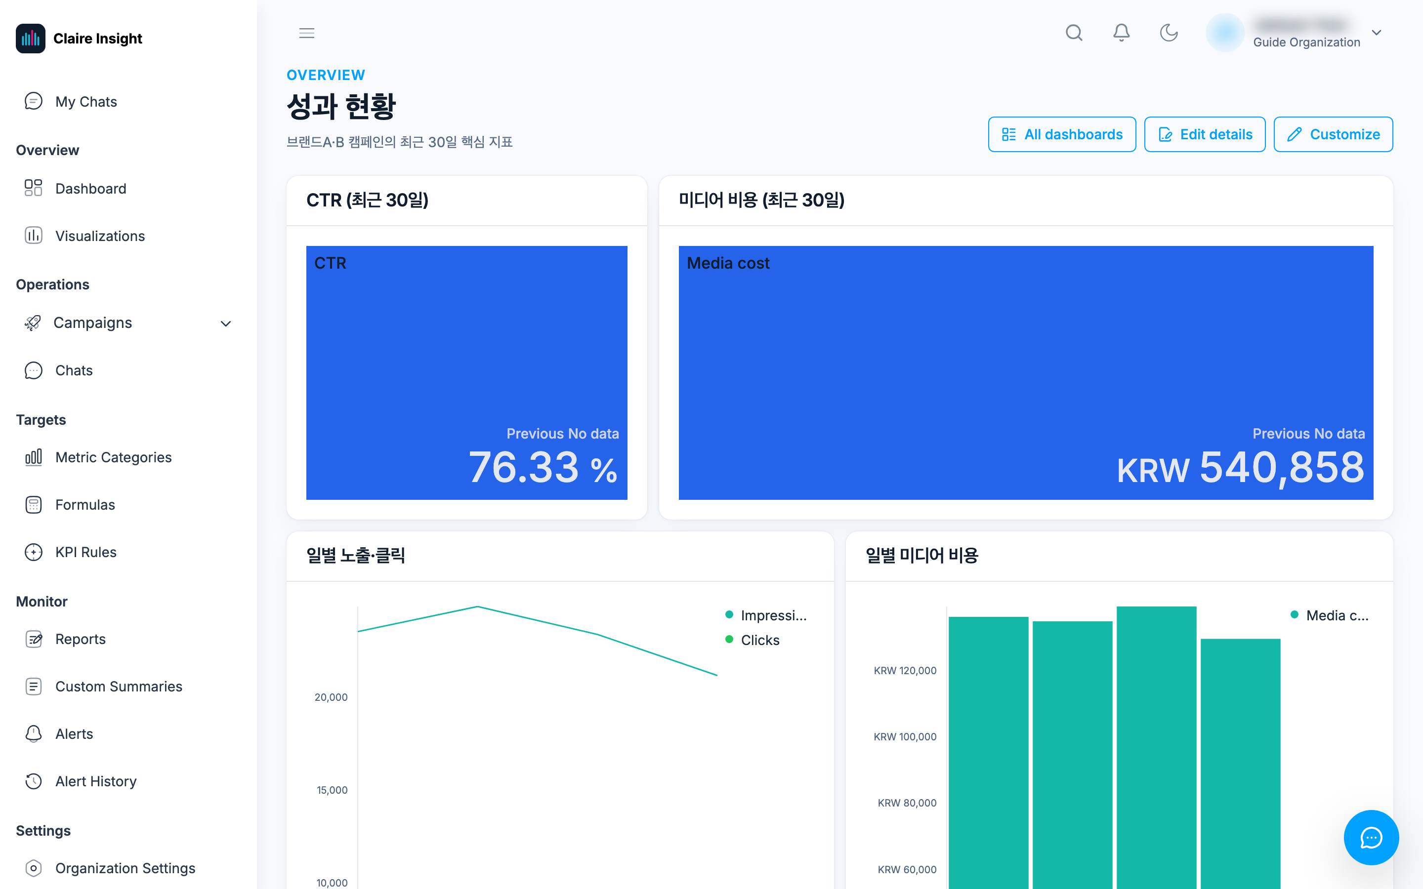The height and width of the screenshot is (889, 1423).
Task: Open Alerts page
Action: tap(128, 734)
